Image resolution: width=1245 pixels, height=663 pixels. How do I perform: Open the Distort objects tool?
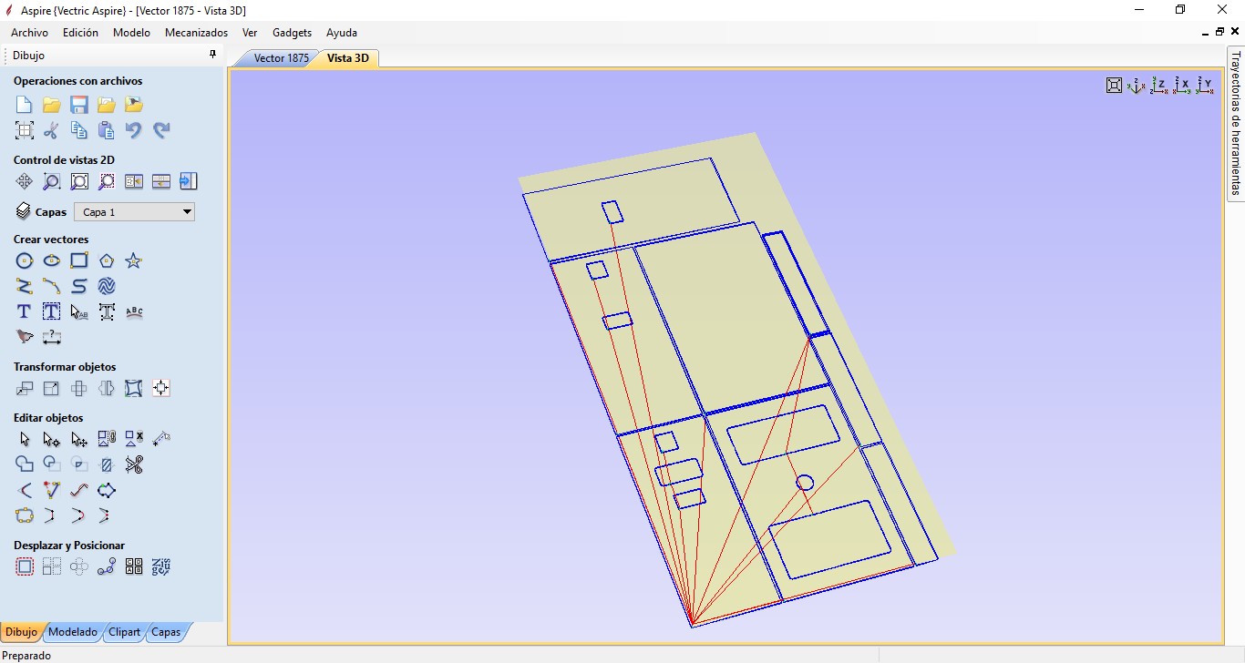pos(134,389)
